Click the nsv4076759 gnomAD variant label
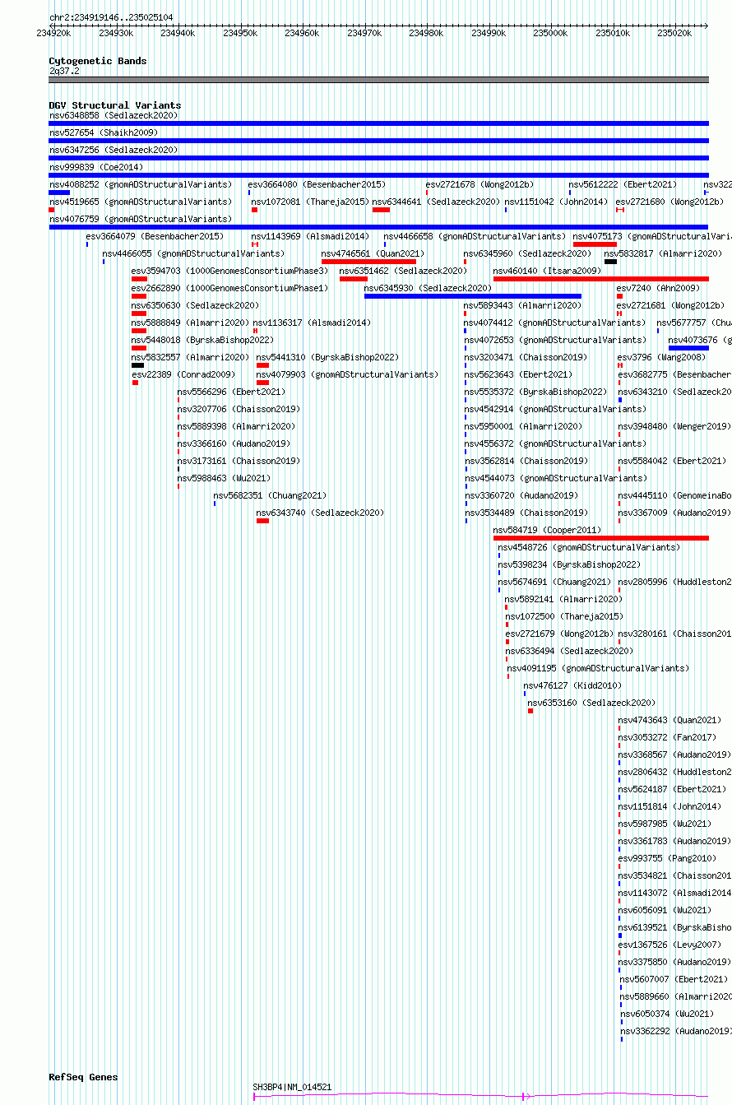This screenshot has height=1105, width=732. pos(140,219)
